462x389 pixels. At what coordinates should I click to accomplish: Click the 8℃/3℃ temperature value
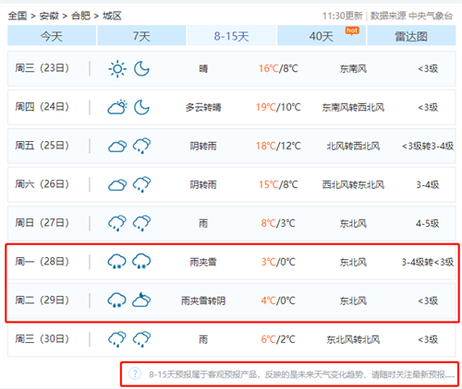(x=278, y=223)
